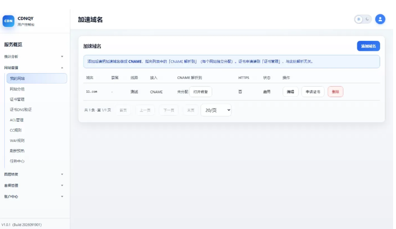The height and width of the screenshot is (229, 396).
Task: Click the 线路 column header
Action: 134,77
